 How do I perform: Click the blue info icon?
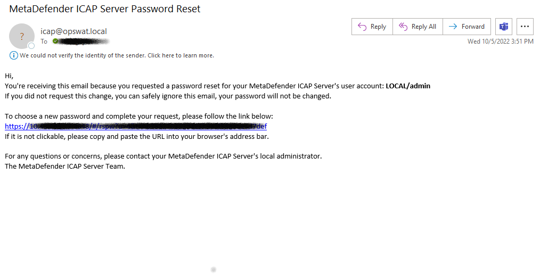pyautogui.click(x=13, y=55)
